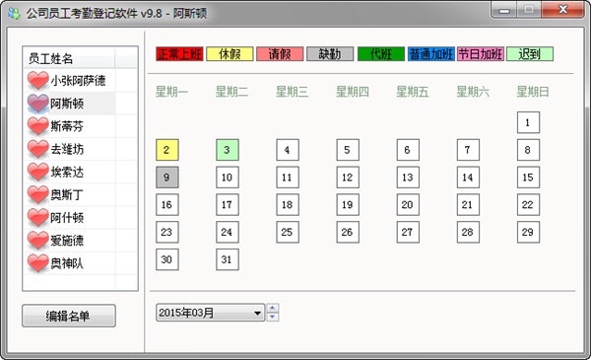
Task: Select calendar day 25
Action: 288,232
